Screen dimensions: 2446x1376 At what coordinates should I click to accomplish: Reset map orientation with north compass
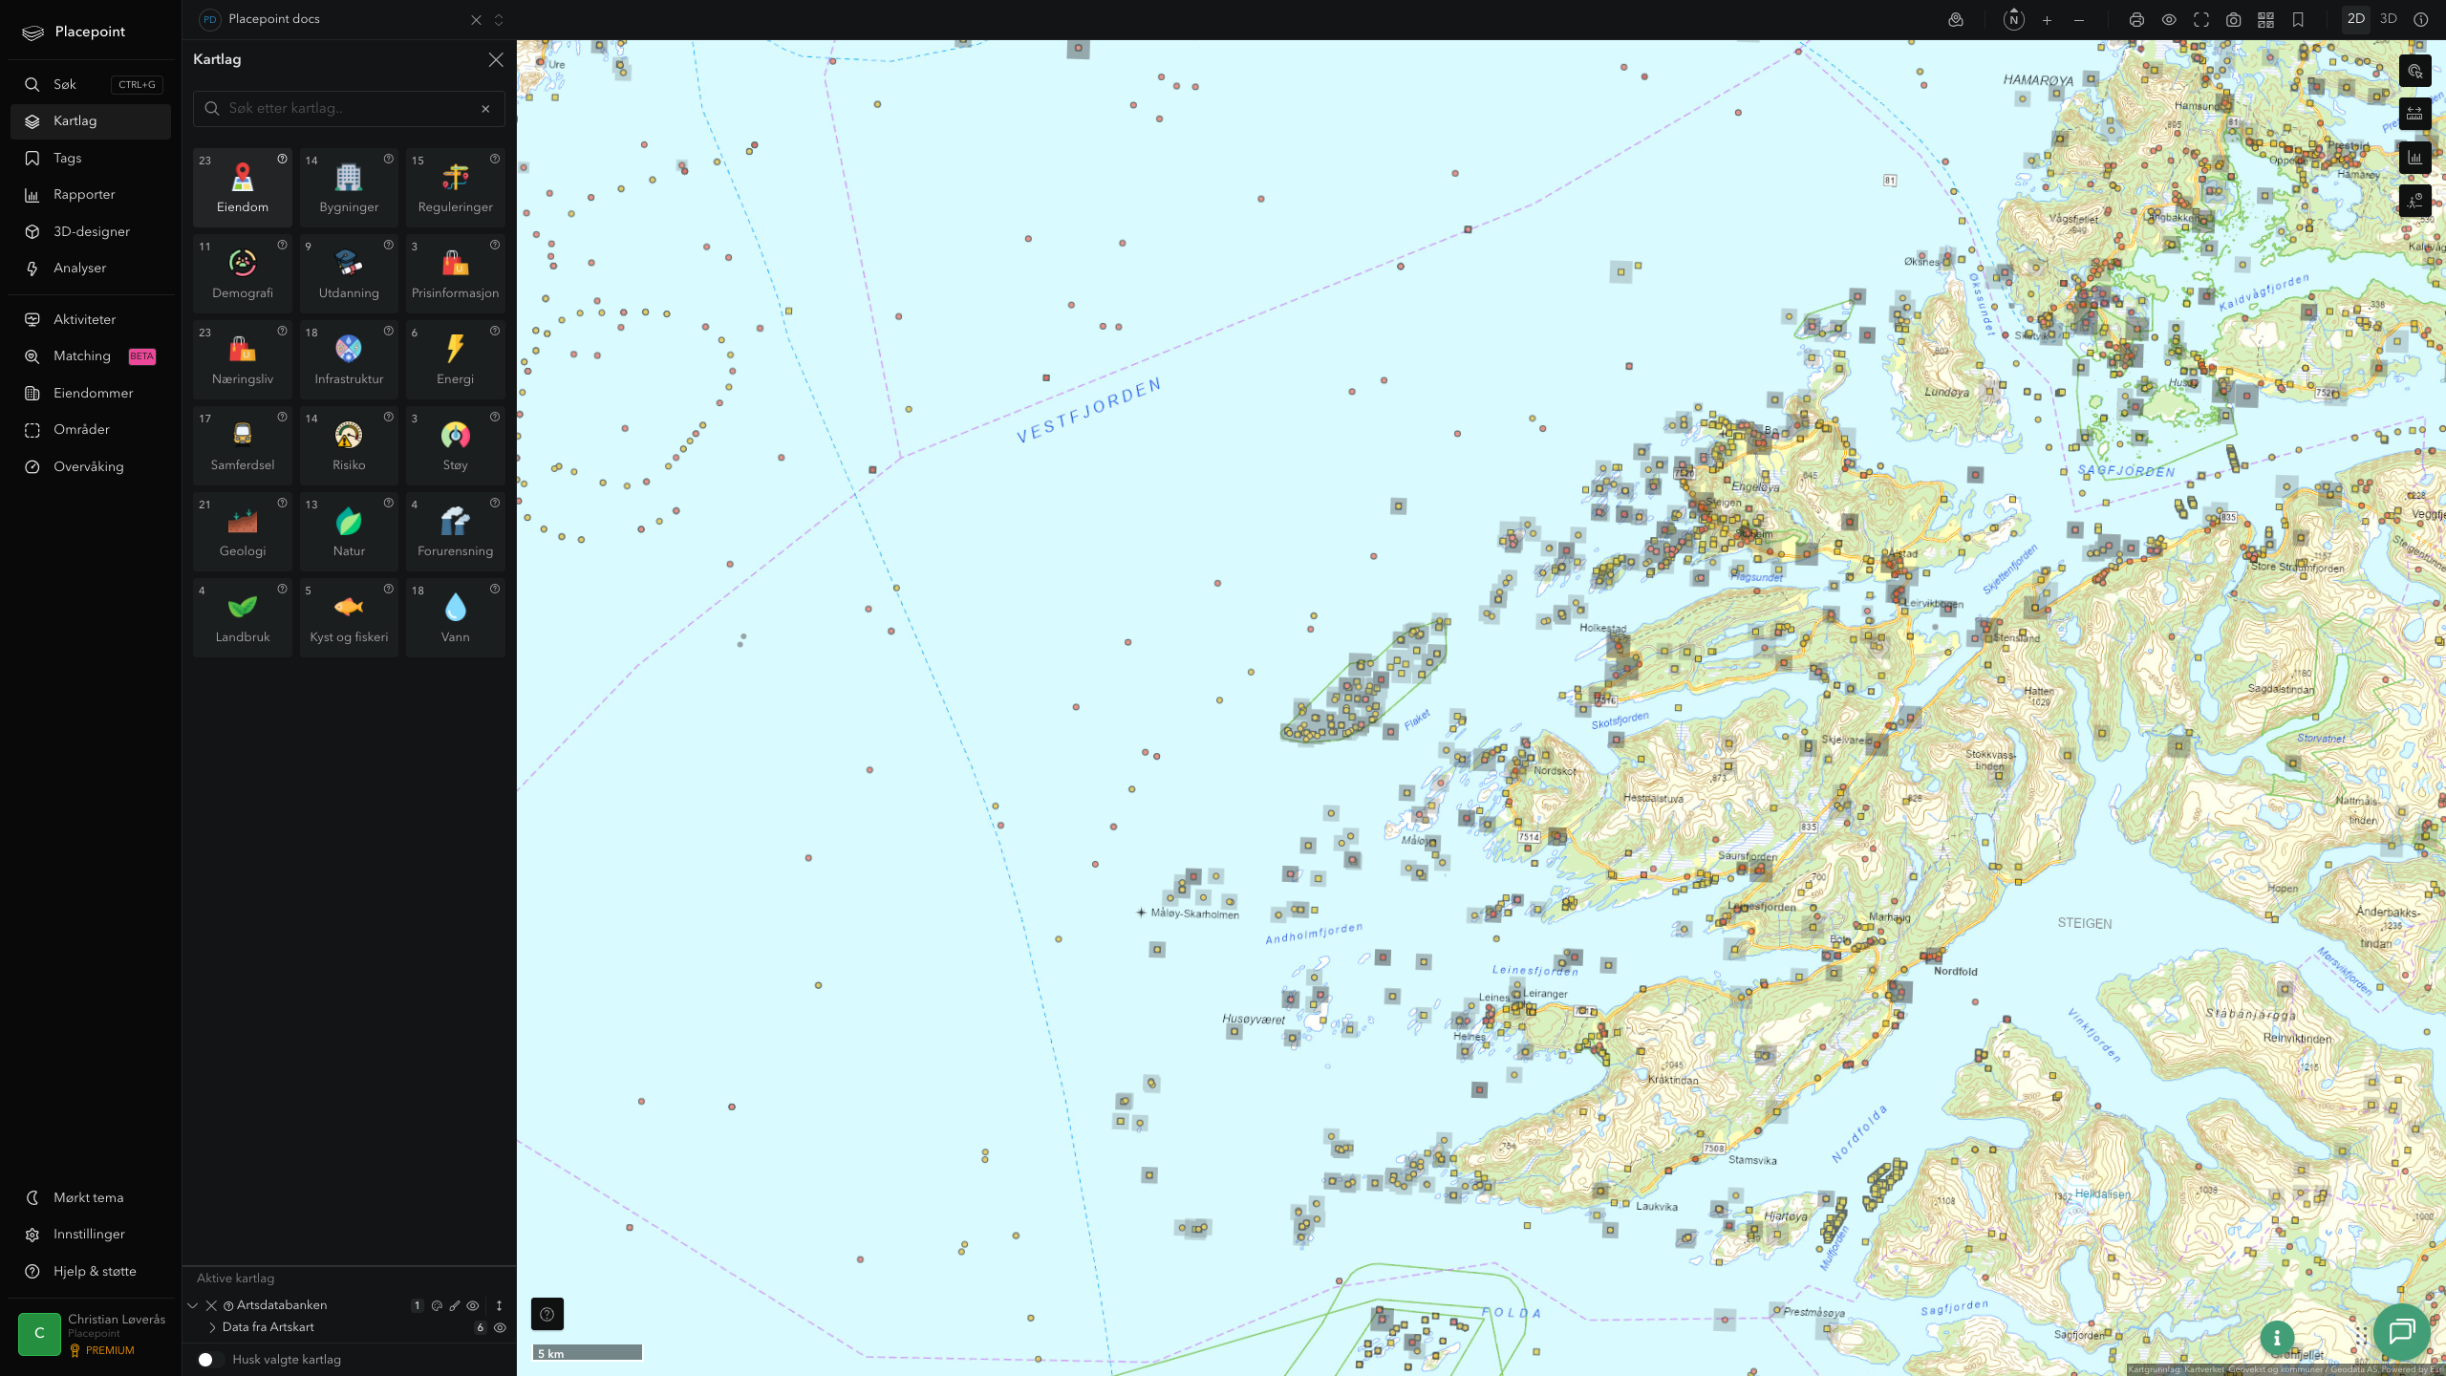pyautogui.click(x=2014, y=20)
